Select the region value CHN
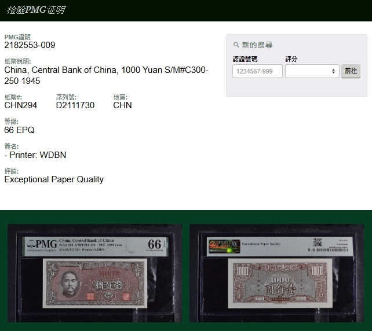The width and height of the screenshot is (372, 331). tap(122, 105)
